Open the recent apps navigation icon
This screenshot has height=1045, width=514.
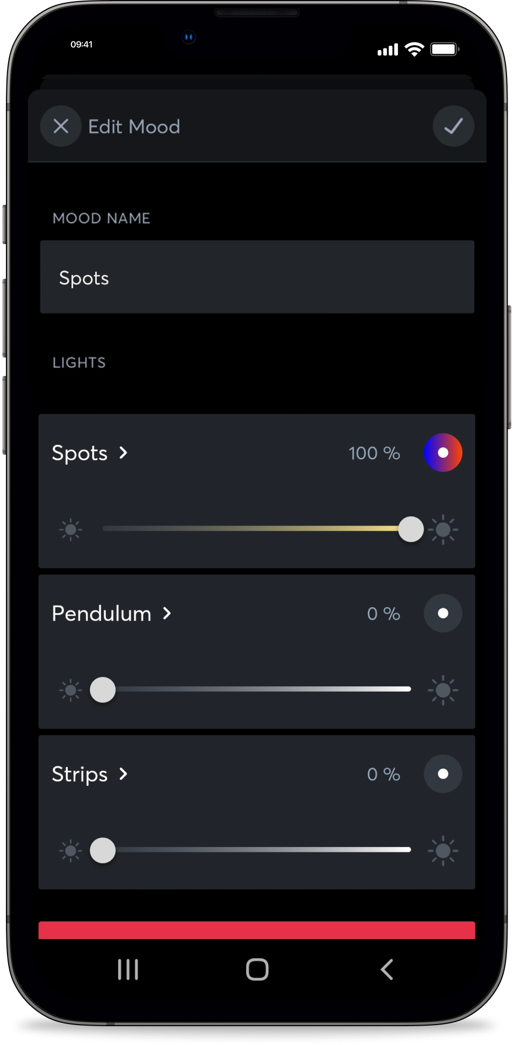(x=128, y=969)
